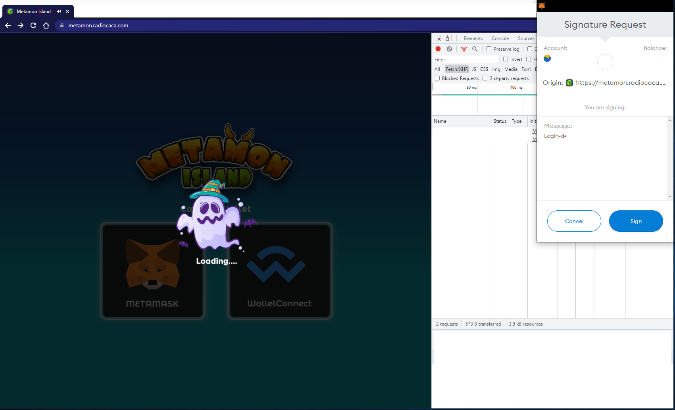Filter network requests by Media
This screenshot has height=410, width=675.
point(511,69)
